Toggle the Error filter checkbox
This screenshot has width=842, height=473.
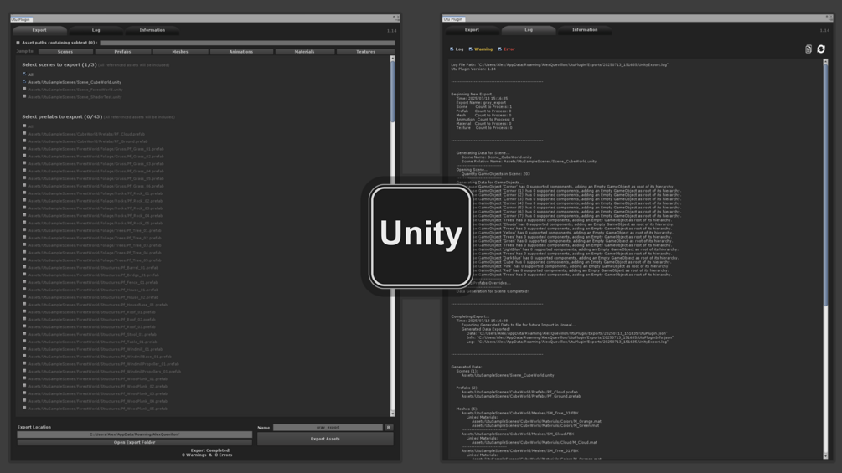coord(500,49)
